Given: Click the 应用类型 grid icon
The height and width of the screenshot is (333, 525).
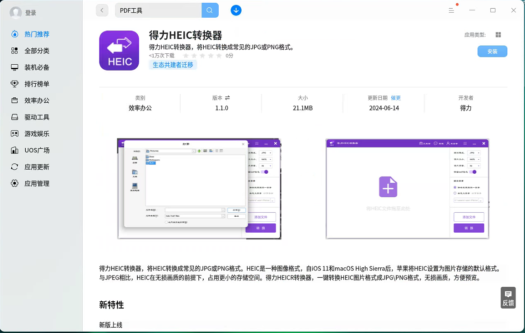Looking at the screenshot, I should 498,35.
